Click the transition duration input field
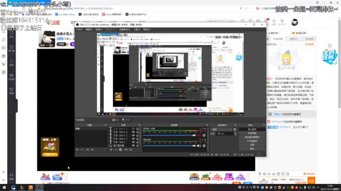The height and width of the screenshot is (191, 341). pos(224,134)
